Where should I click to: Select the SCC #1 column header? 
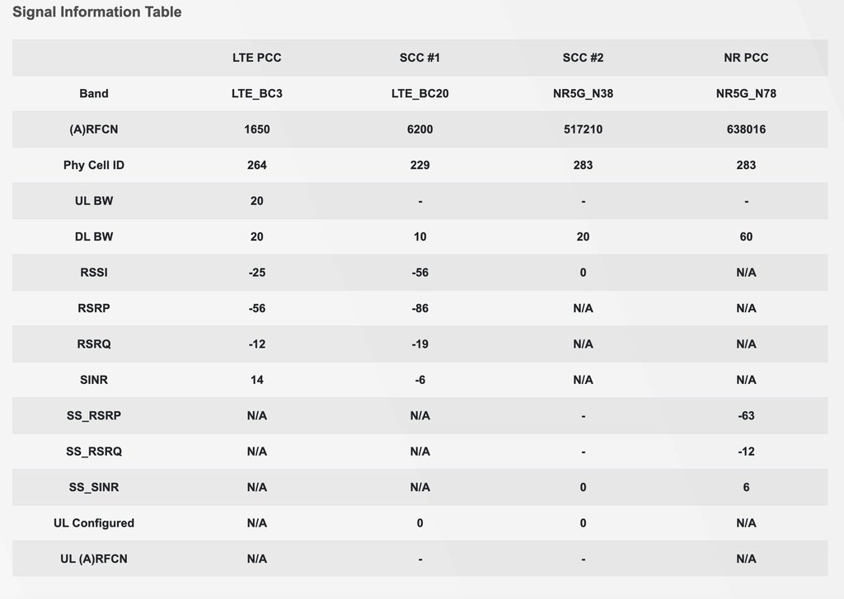tap(420, 58)
